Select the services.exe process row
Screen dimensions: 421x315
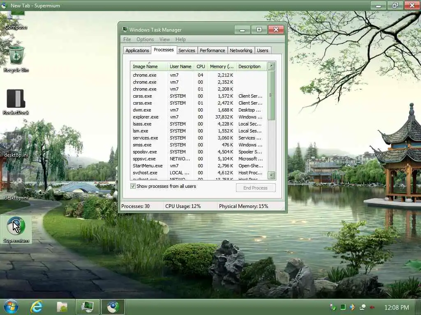(x=199, y=138)
